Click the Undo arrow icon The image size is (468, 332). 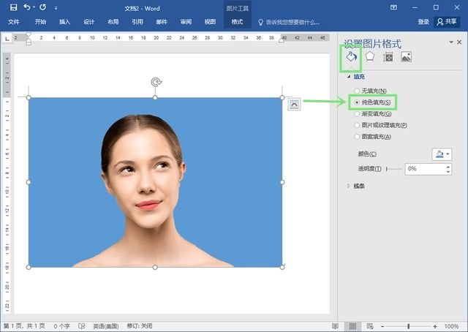point(27,7)
